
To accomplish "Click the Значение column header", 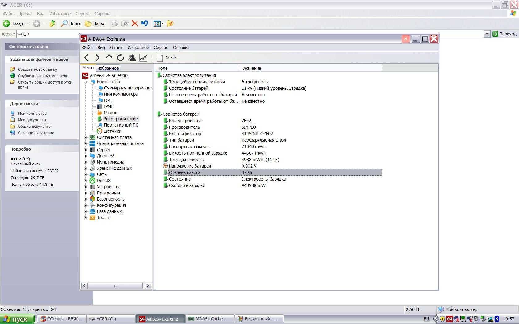I will 310,68.
